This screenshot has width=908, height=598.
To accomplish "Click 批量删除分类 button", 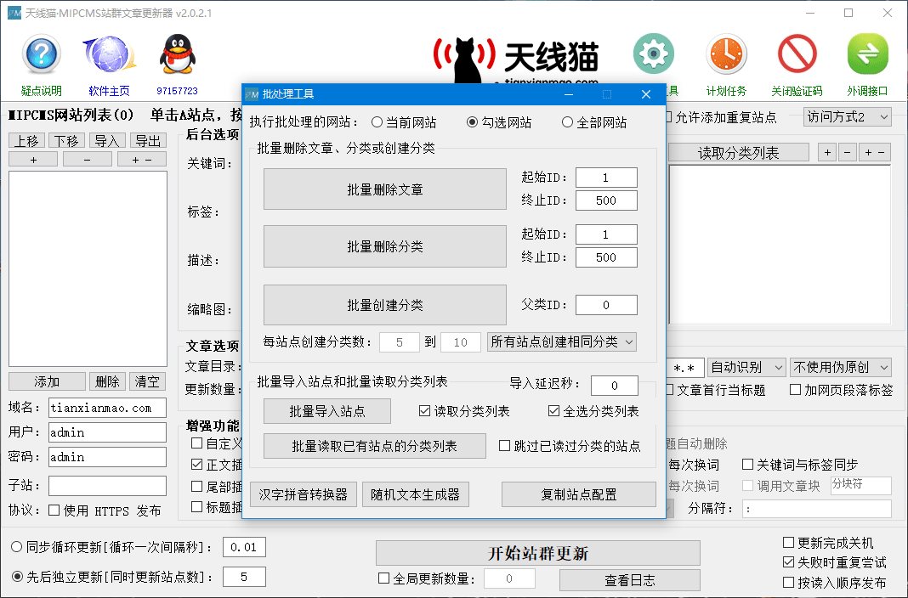I will coord(384,246).
